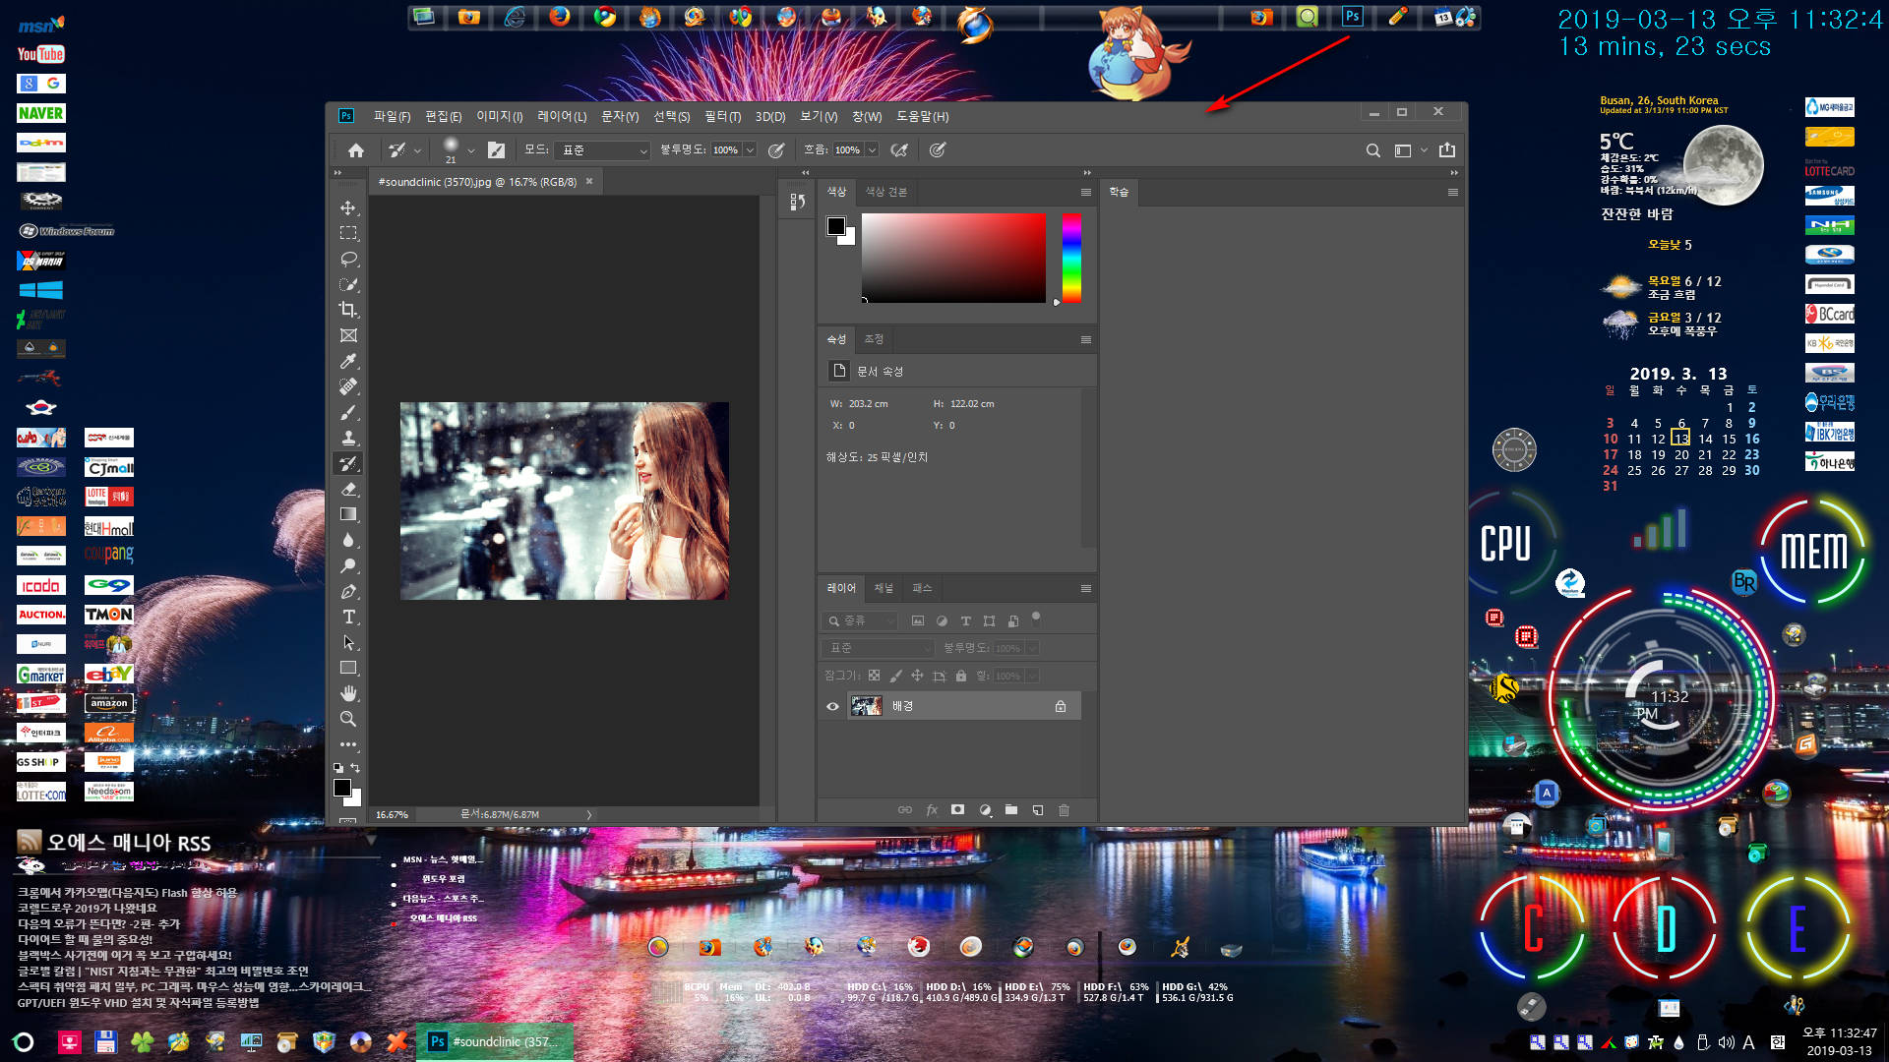The height and width of the screenshot is (1062, 1889).
Task: Reset default foreground and background colors
Action: [x=338, y=767]
